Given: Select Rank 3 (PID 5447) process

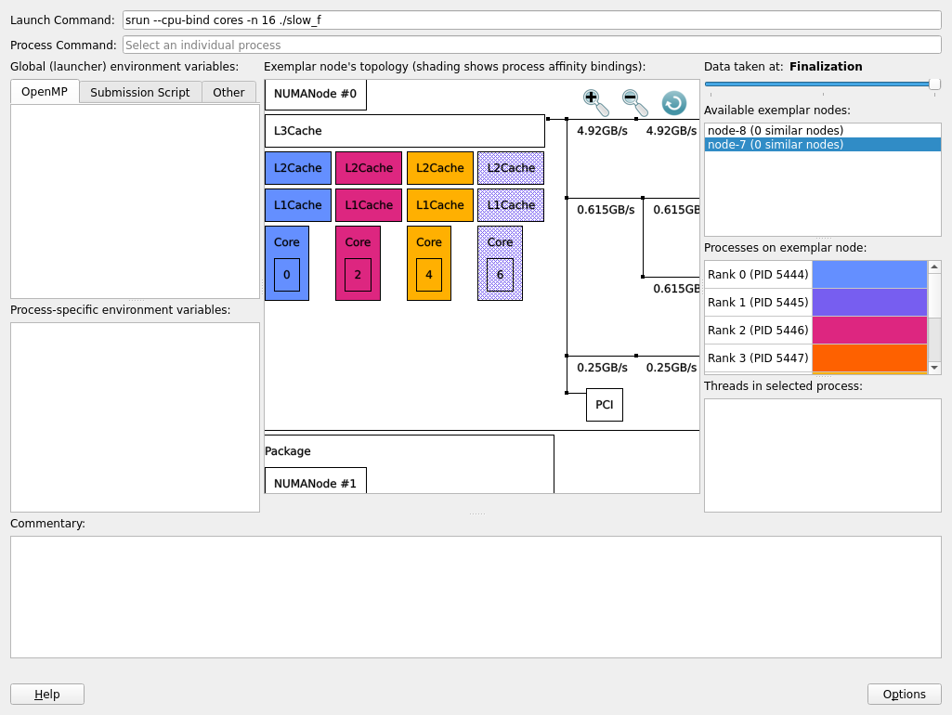Looking at the screenshot, I should [x=758, y=358].
